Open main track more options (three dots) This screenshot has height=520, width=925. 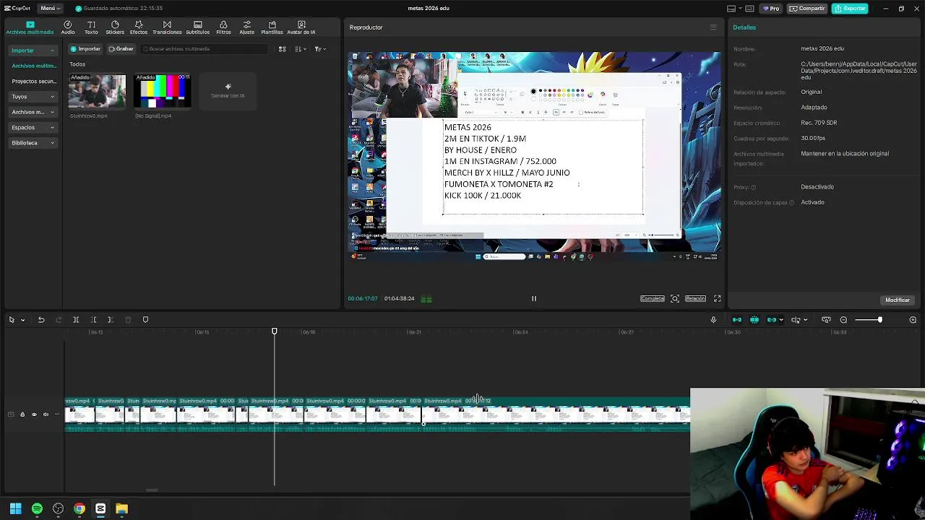pyautogui.click(x=57, y=415)
